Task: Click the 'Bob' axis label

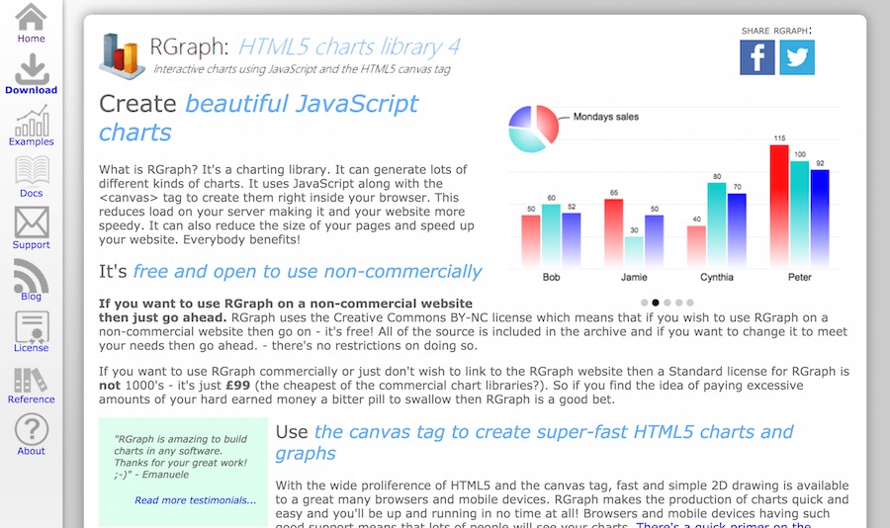Action: (x=551, y=277)
